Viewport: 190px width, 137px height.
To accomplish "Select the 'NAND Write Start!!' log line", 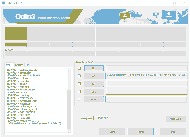I will click(x=23, y=76).
